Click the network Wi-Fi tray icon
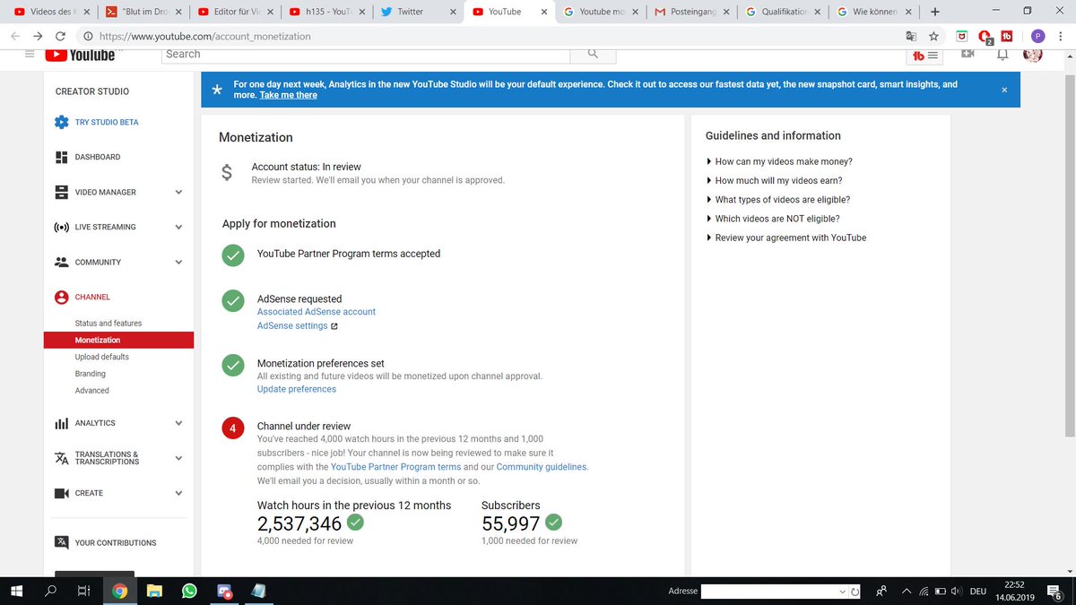Viewport: 1076px width, 605px height. click(x=924, y=592)
